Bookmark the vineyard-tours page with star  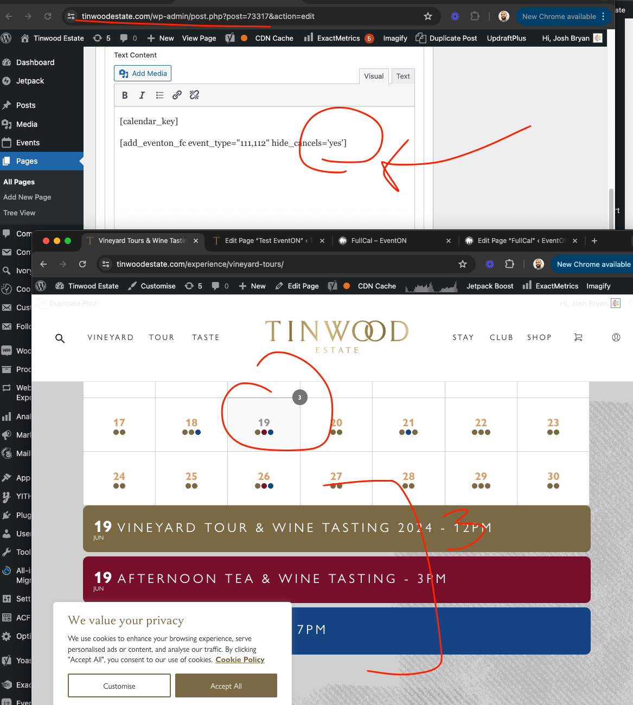pyautogui.click(x=463, y=264)
